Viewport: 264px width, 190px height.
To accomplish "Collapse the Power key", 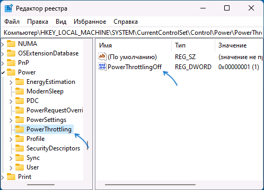I will tap(3, 72).
